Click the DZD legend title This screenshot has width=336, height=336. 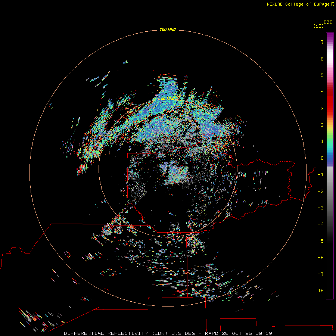point(328,22)
